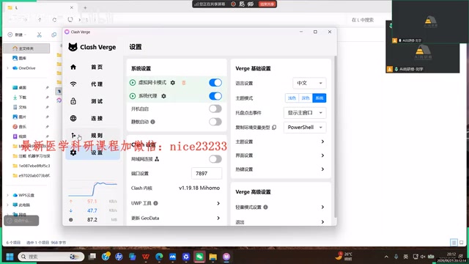Open the gear settings for 系统代理
The width and height of the screenshot is (469, 264).
pyautogui.click(x=163, y=96)
